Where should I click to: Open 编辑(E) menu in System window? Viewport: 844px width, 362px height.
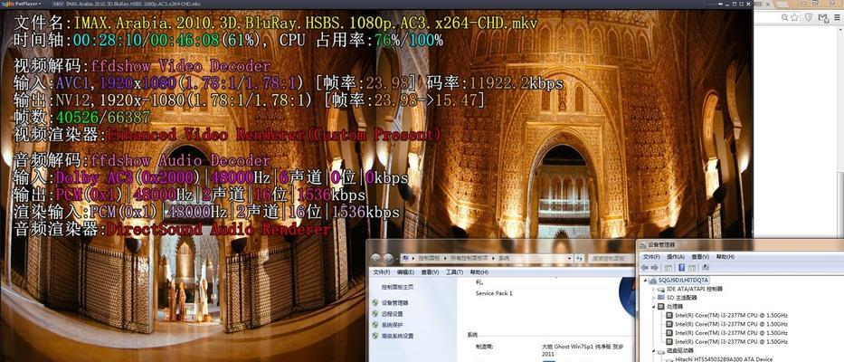[x=405, y=272]
